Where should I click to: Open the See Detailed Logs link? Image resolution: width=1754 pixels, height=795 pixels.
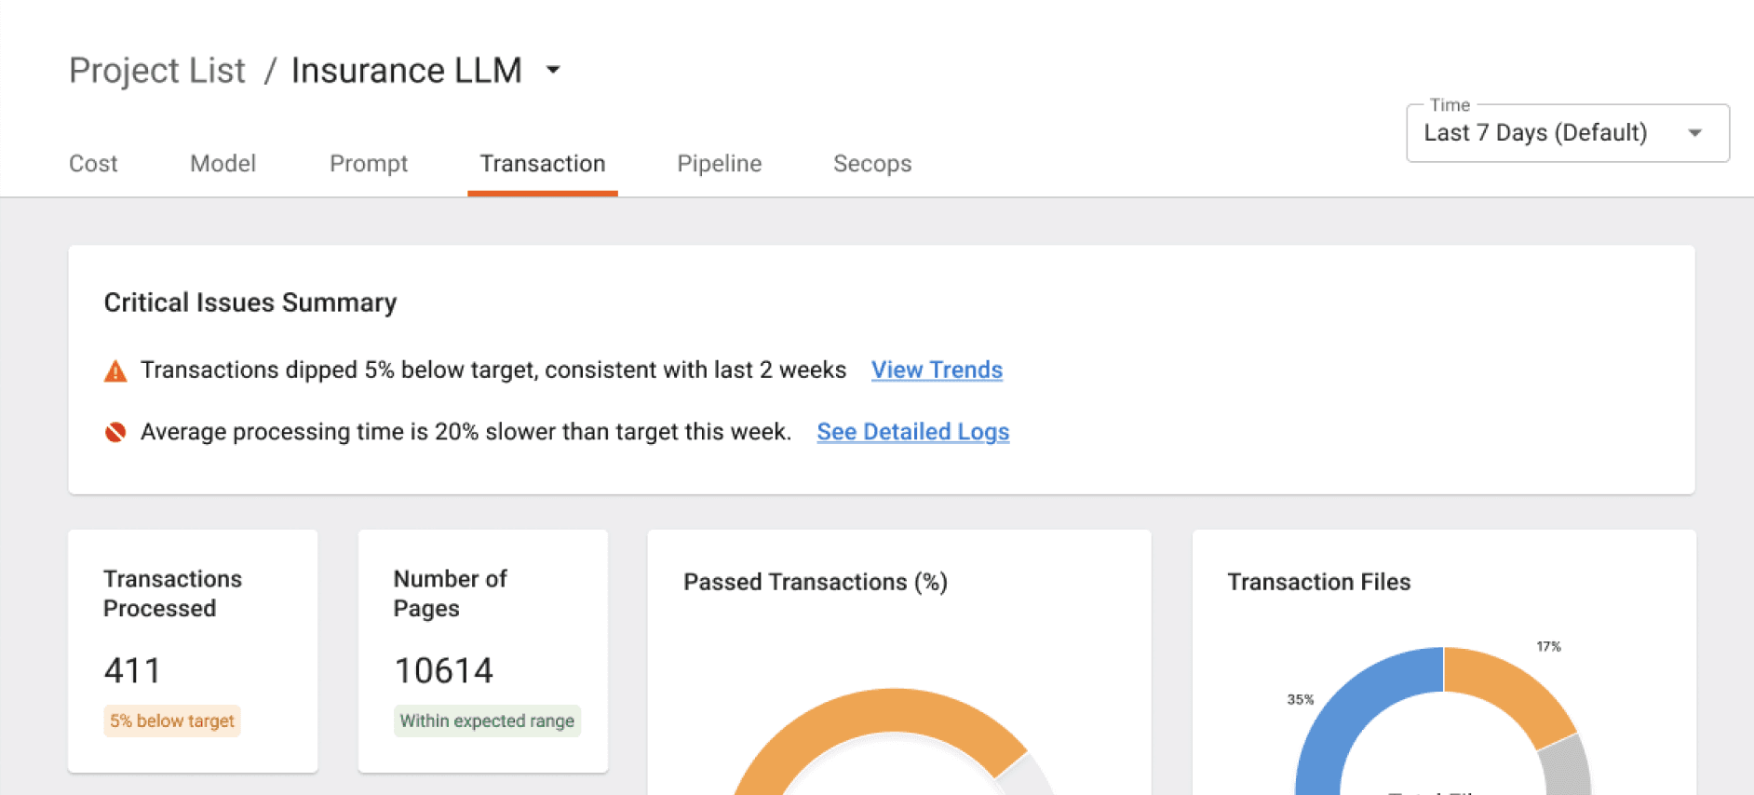click(x=913, y=432)
